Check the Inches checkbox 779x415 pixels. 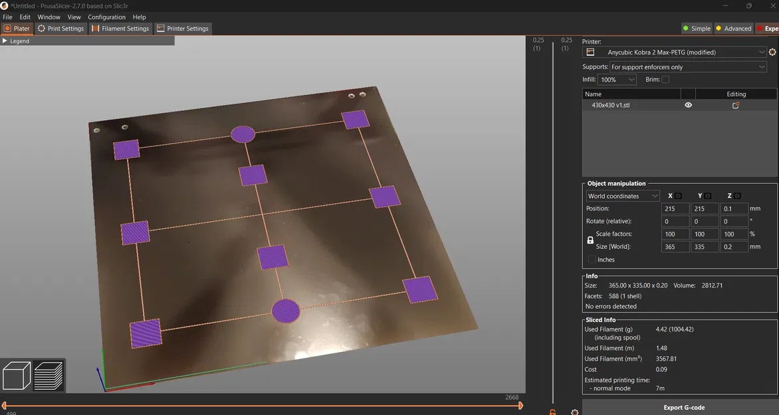(x=592, y=260)
